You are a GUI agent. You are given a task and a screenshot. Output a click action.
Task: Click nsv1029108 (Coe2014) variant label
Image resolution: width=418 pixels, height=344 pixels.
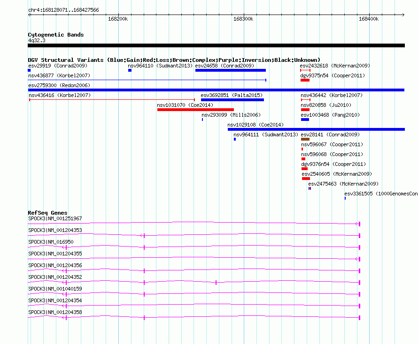point(255,125)
